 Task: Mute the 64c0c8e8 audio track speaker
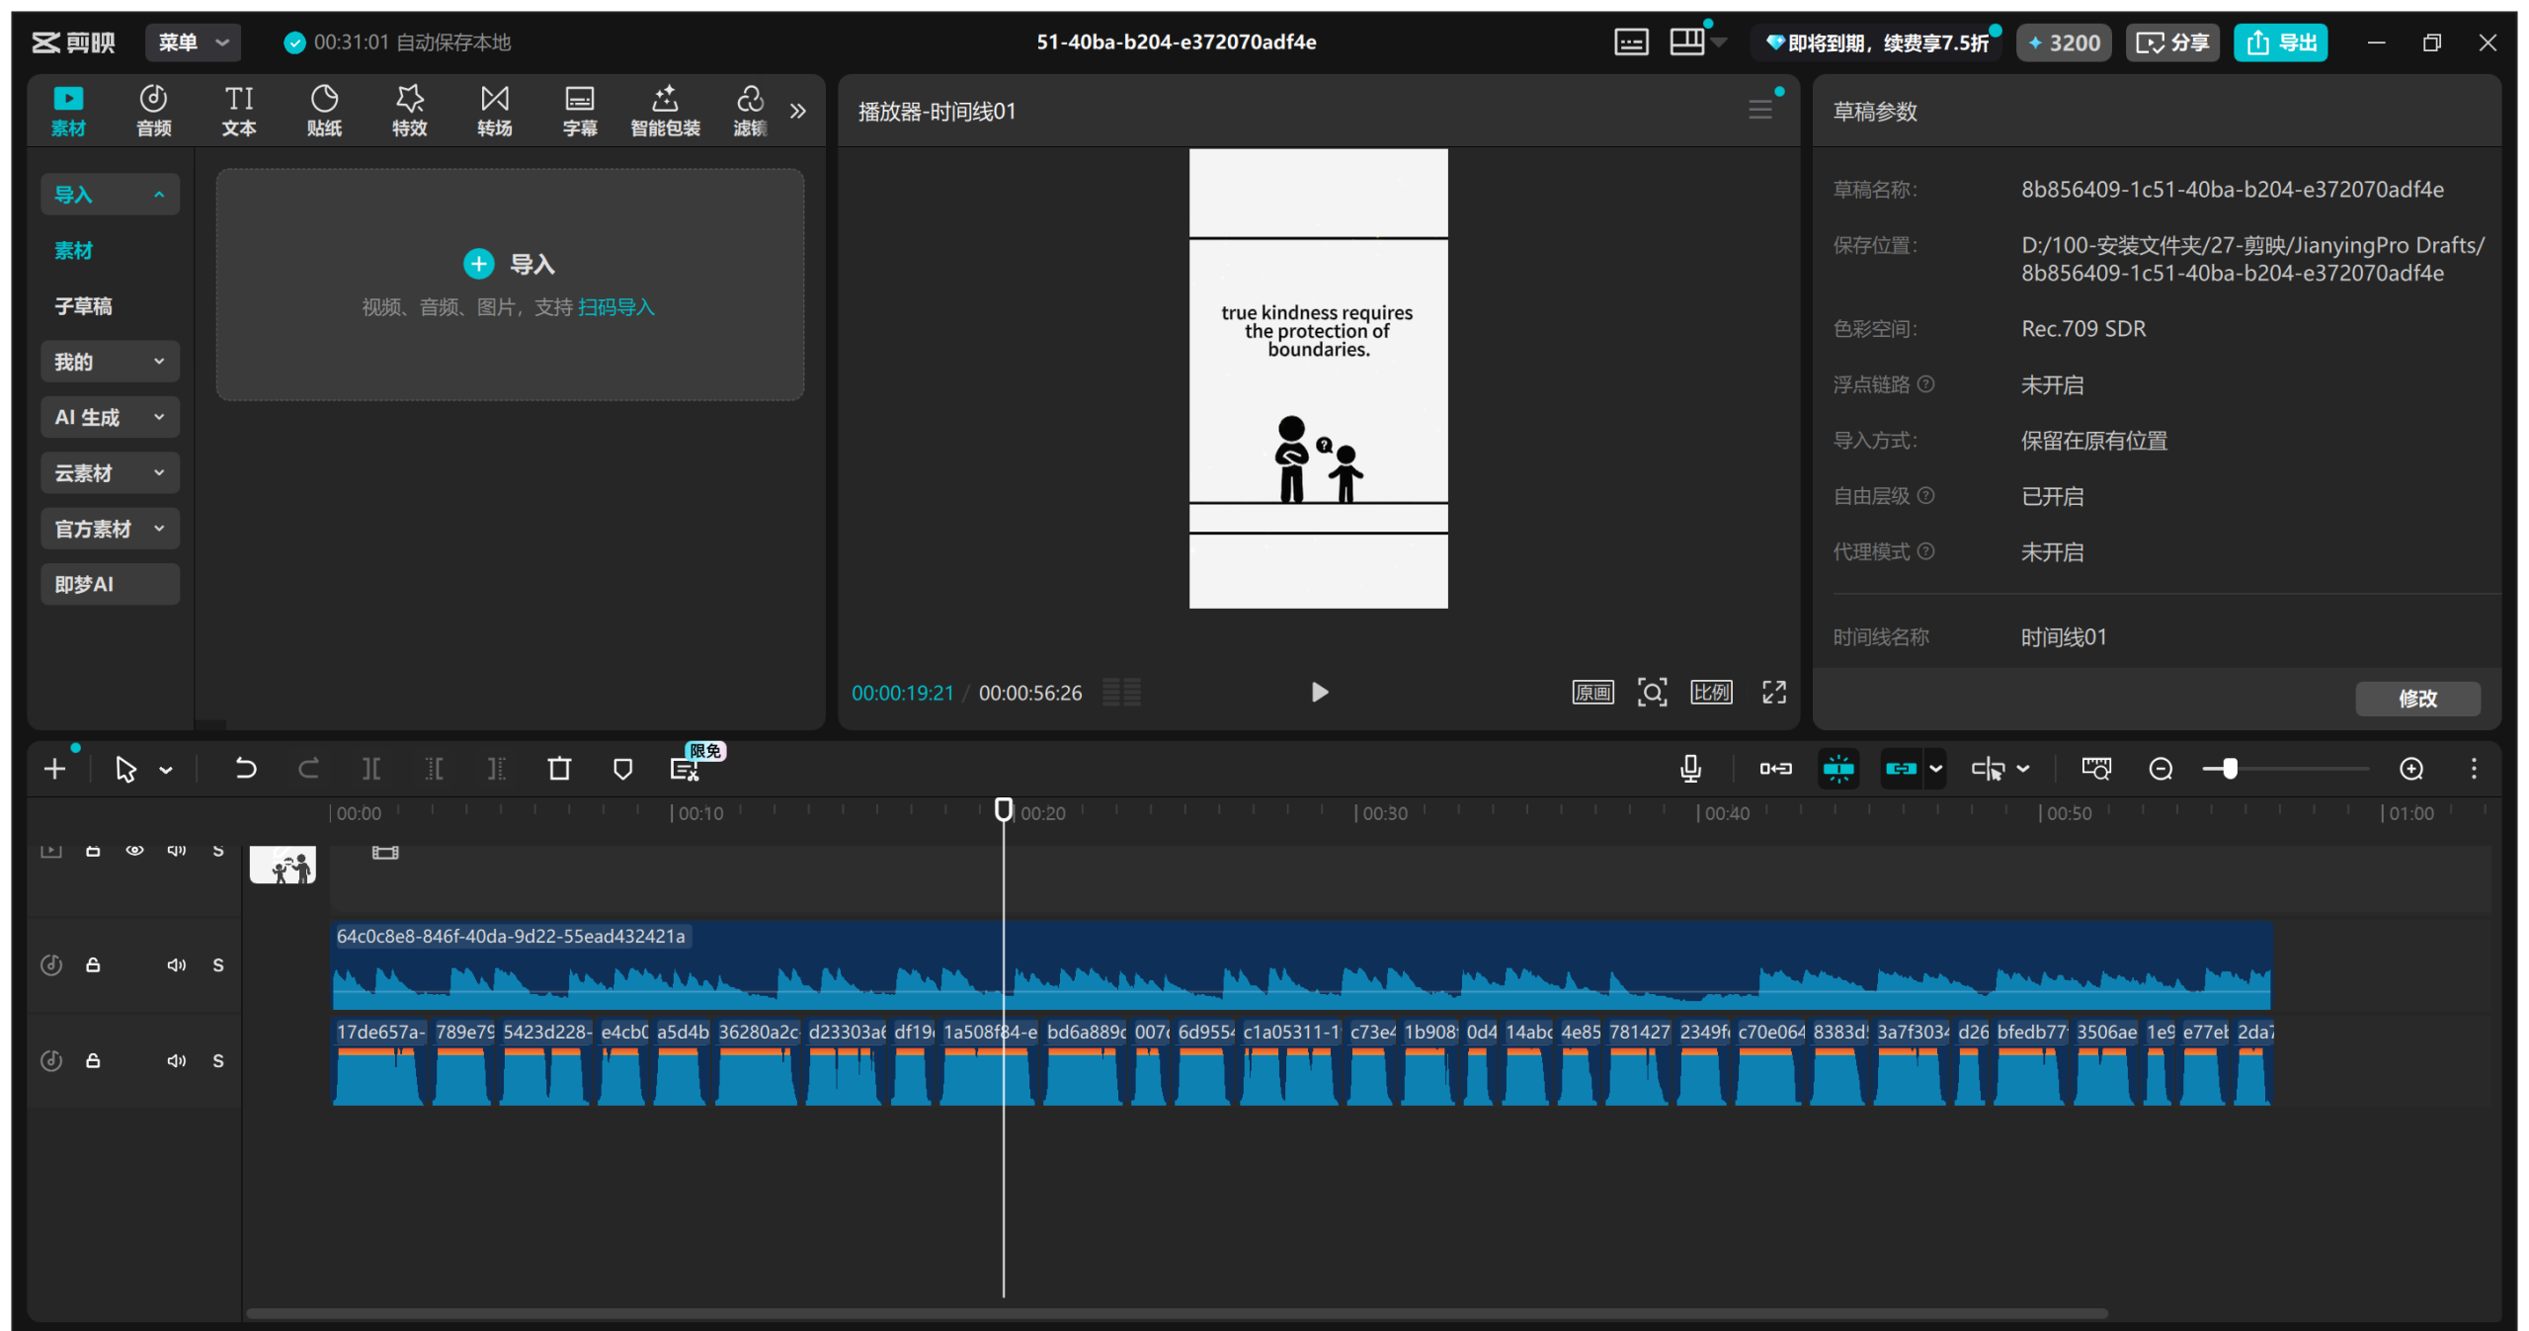[x=176, y=965]
